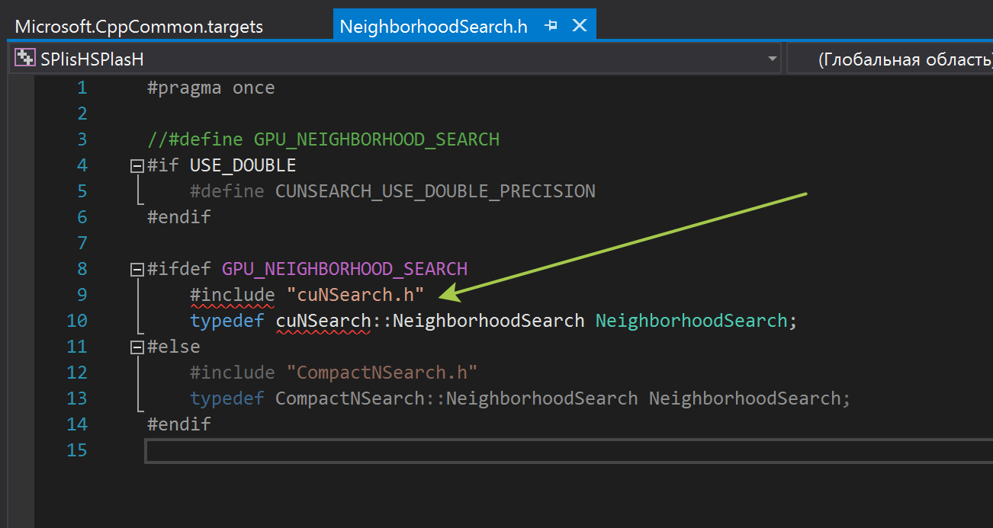The height and width of the screenshot is (528, 993).
Task: Click the underlined cuNSearch.h include path
Action: tap(356, 294)
